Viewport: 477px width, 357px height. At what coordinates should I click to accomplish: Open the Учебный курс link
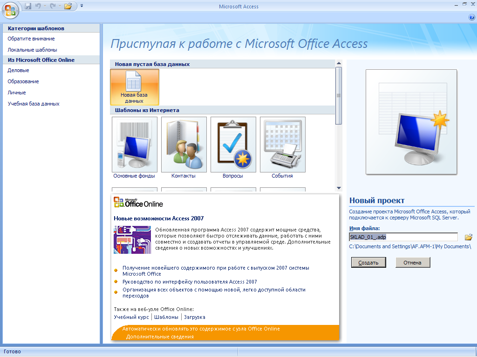131,317
